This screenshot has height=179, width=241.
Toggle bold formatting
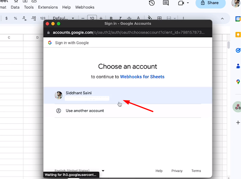pyautogui.click(x=111, y=19)
